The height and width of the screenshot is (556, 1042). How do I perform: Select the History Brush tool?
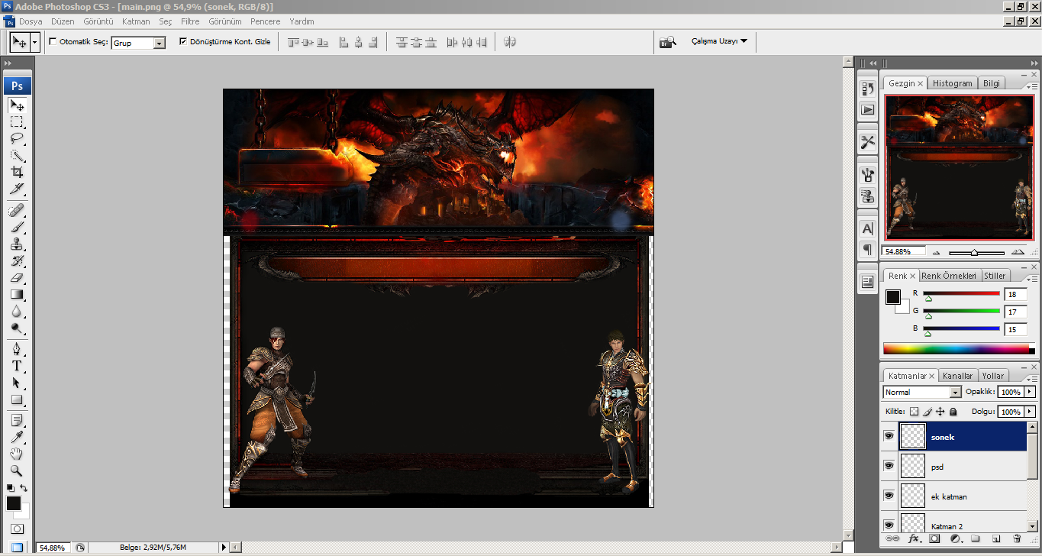(x=17, y=261)
